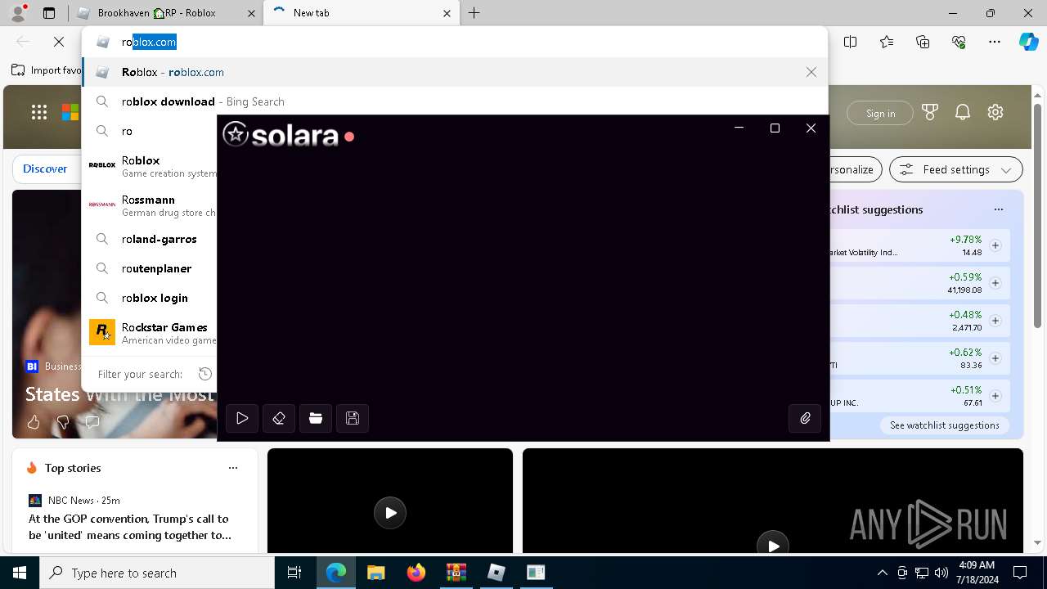Open the Top stories options menu

tap(233, 468)
